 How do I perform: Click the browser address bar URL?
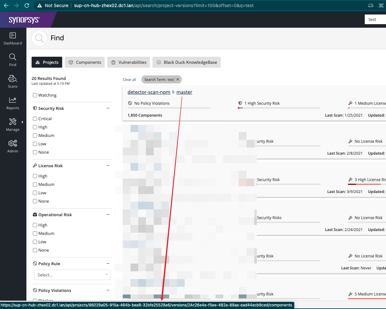(164, 5)
